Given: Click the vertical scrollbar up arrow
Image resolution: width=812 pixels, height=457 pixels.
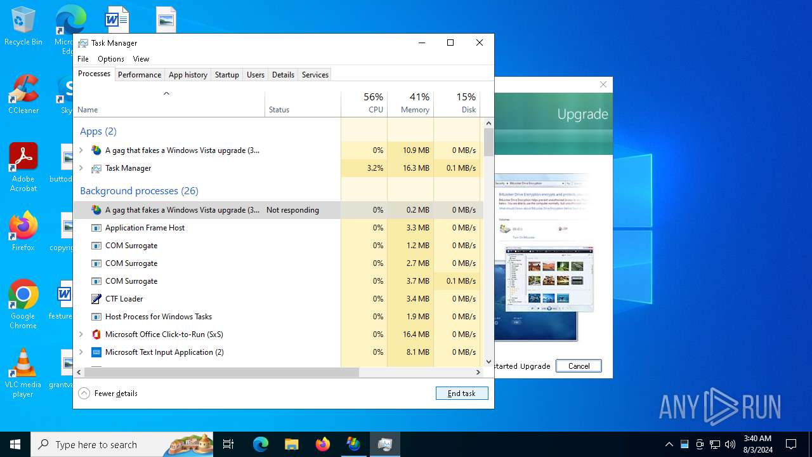Looking at the screenshot, I should (x=488, y=123).
